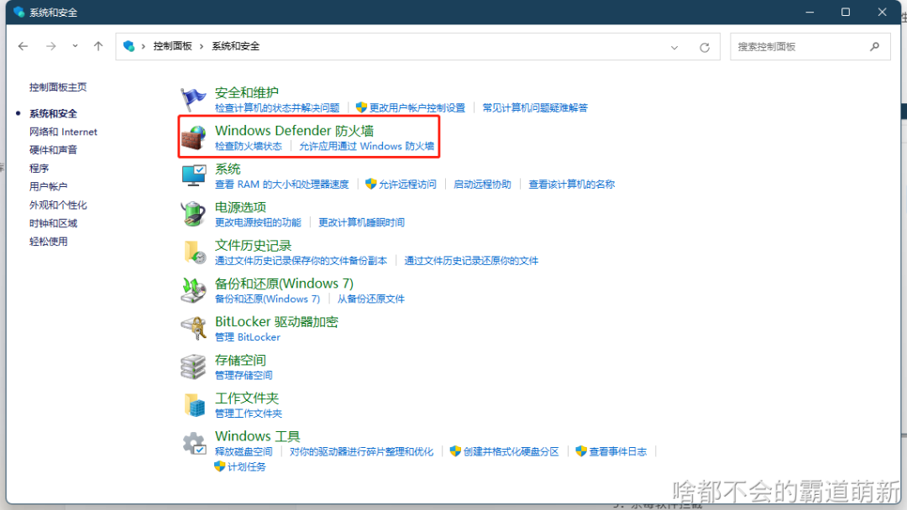
Task: Click the search magnifier icon
Action: click(x=874, y=47)
